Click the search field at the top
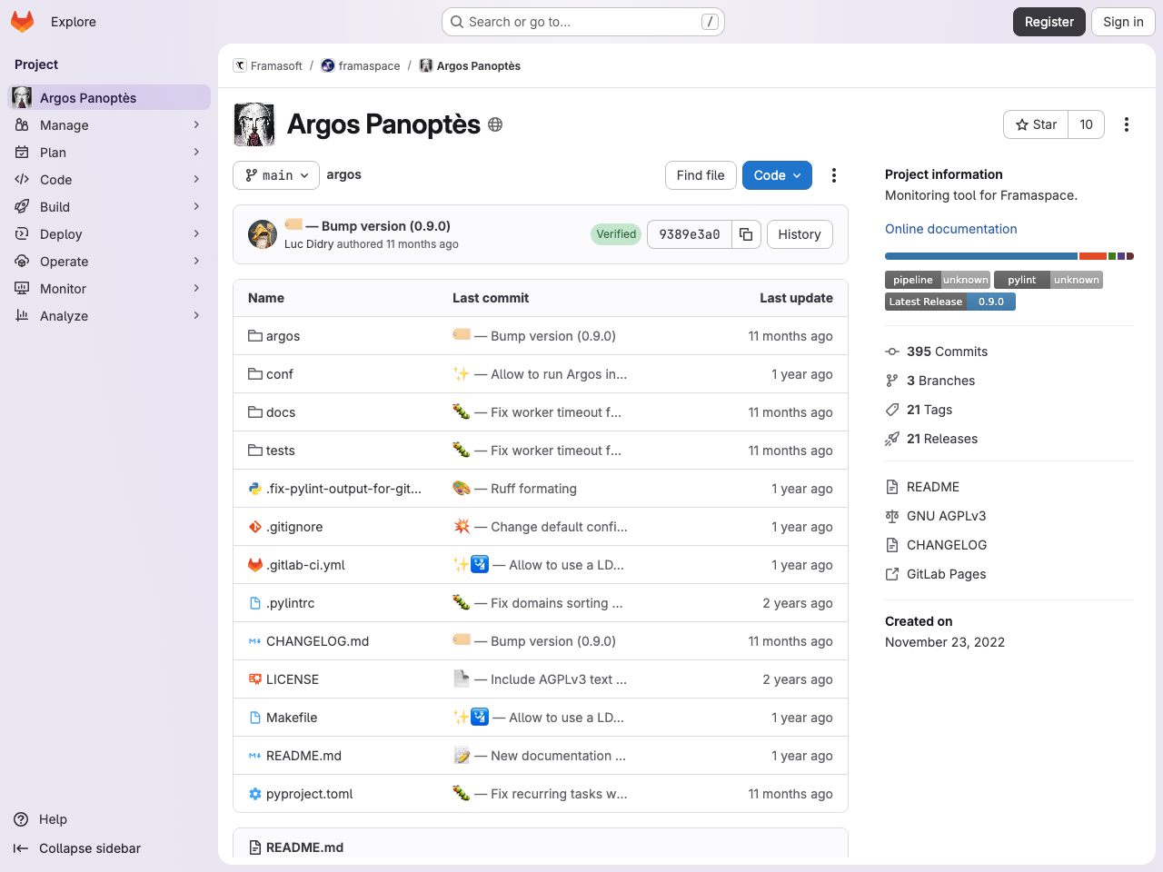1163x872 pixels. click(581, 21)
